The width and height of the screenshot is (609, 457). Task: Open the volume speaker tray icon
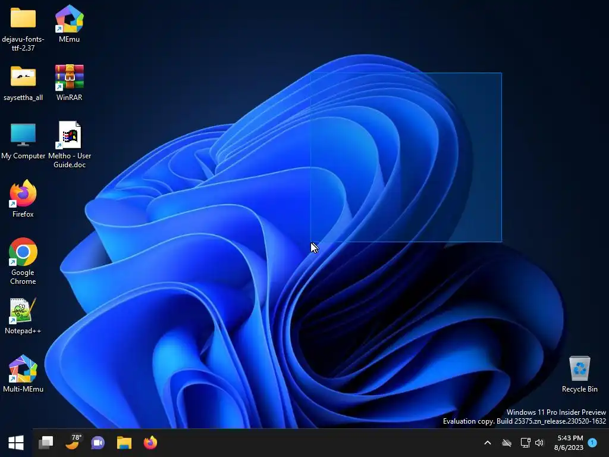click(539, 443)
